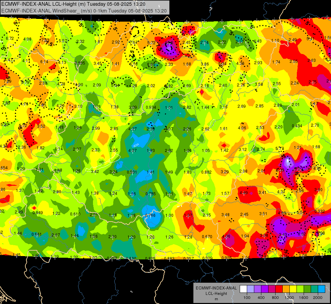Click the grid value '3.58'
The image size is (331, 304).
259,84
